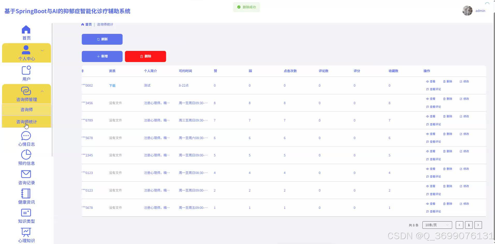Image resolution: width=495 pixels, height=244 pixels.
Task: View the row with phone ending 3456
Action: coord(431,99)
